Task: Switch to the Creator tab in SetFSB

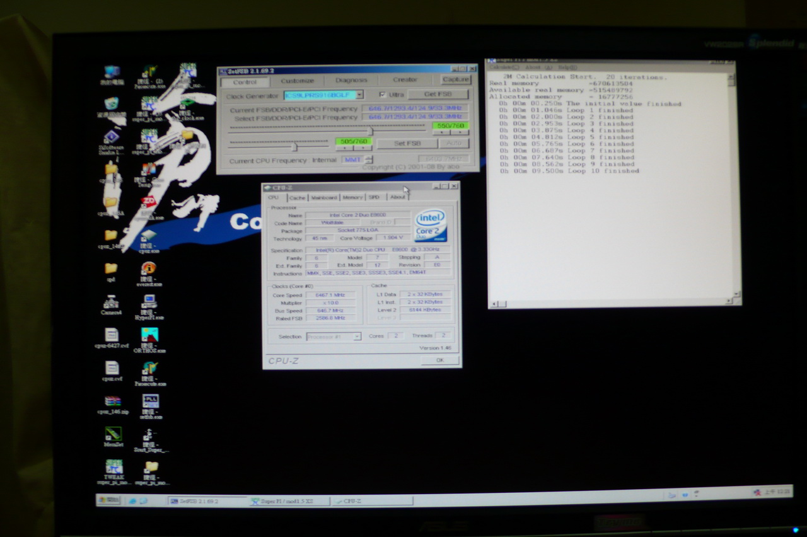Action: 405,79
